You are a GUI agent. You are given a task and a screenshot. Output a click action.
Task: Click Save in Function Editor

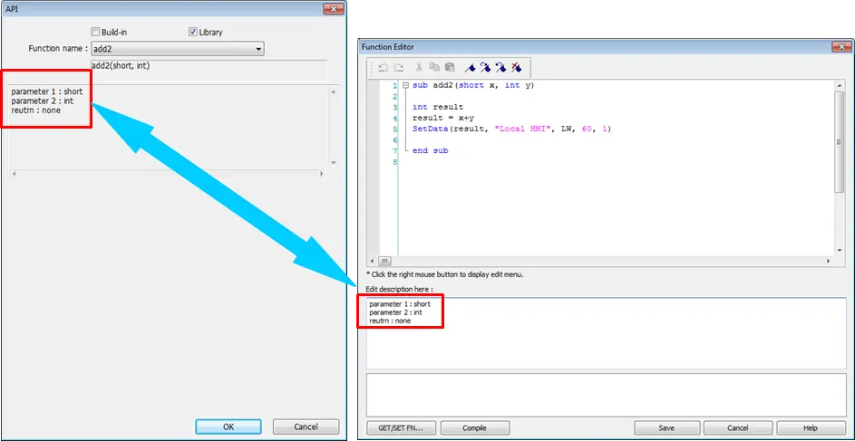667,428
